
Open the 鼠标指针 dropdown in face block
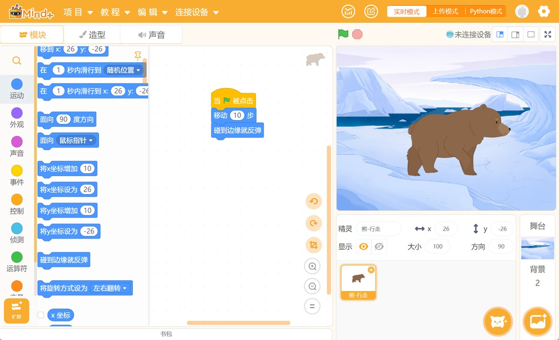pos(76,140)
